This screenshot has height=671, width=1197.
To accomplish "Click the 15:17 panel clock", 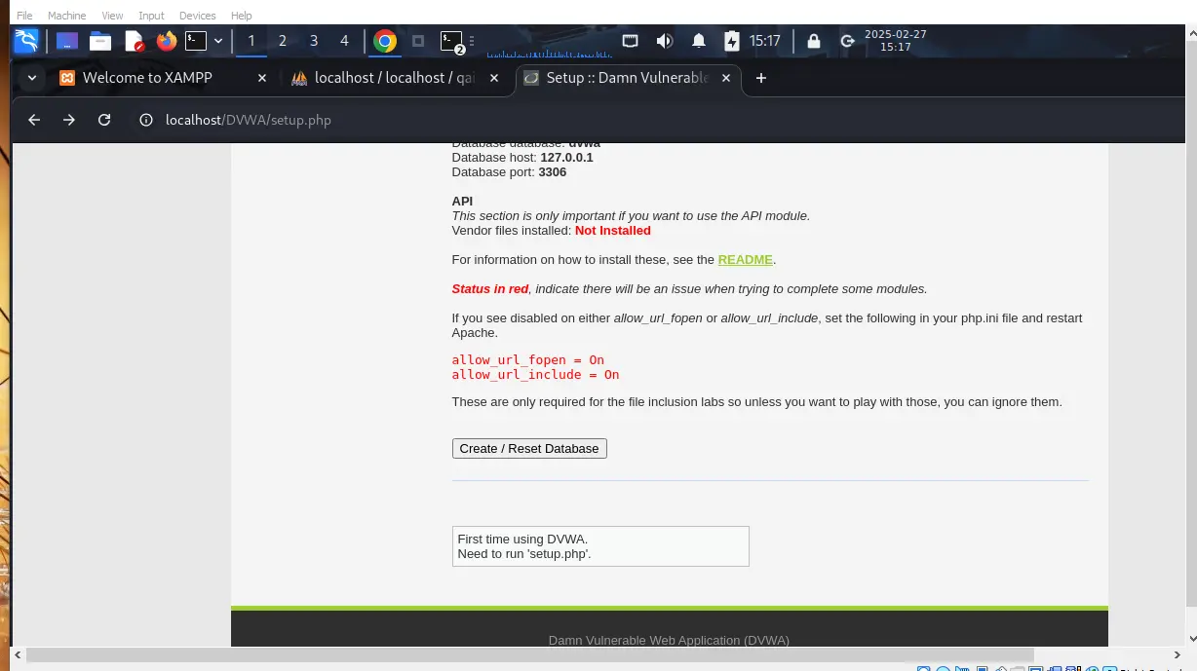I will 765,41.
